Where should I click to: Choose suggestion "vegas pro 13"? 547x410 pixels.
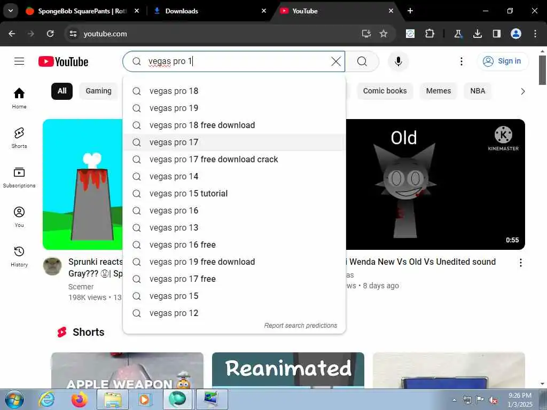(234, 227)
